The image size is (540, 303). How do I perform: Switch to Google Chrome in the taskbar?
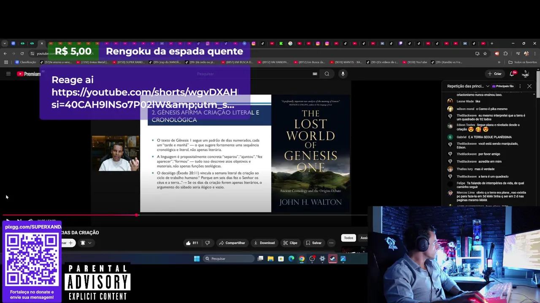click(302, 259)
